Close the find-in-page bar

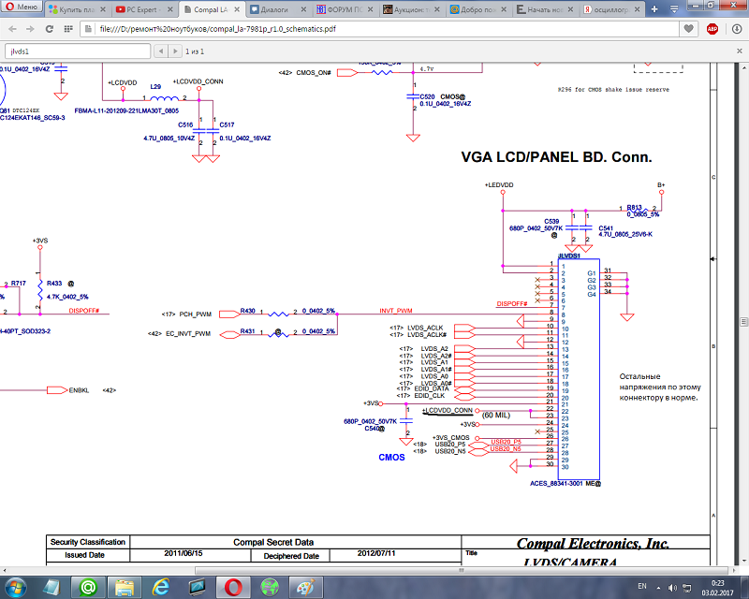(739, 51)
